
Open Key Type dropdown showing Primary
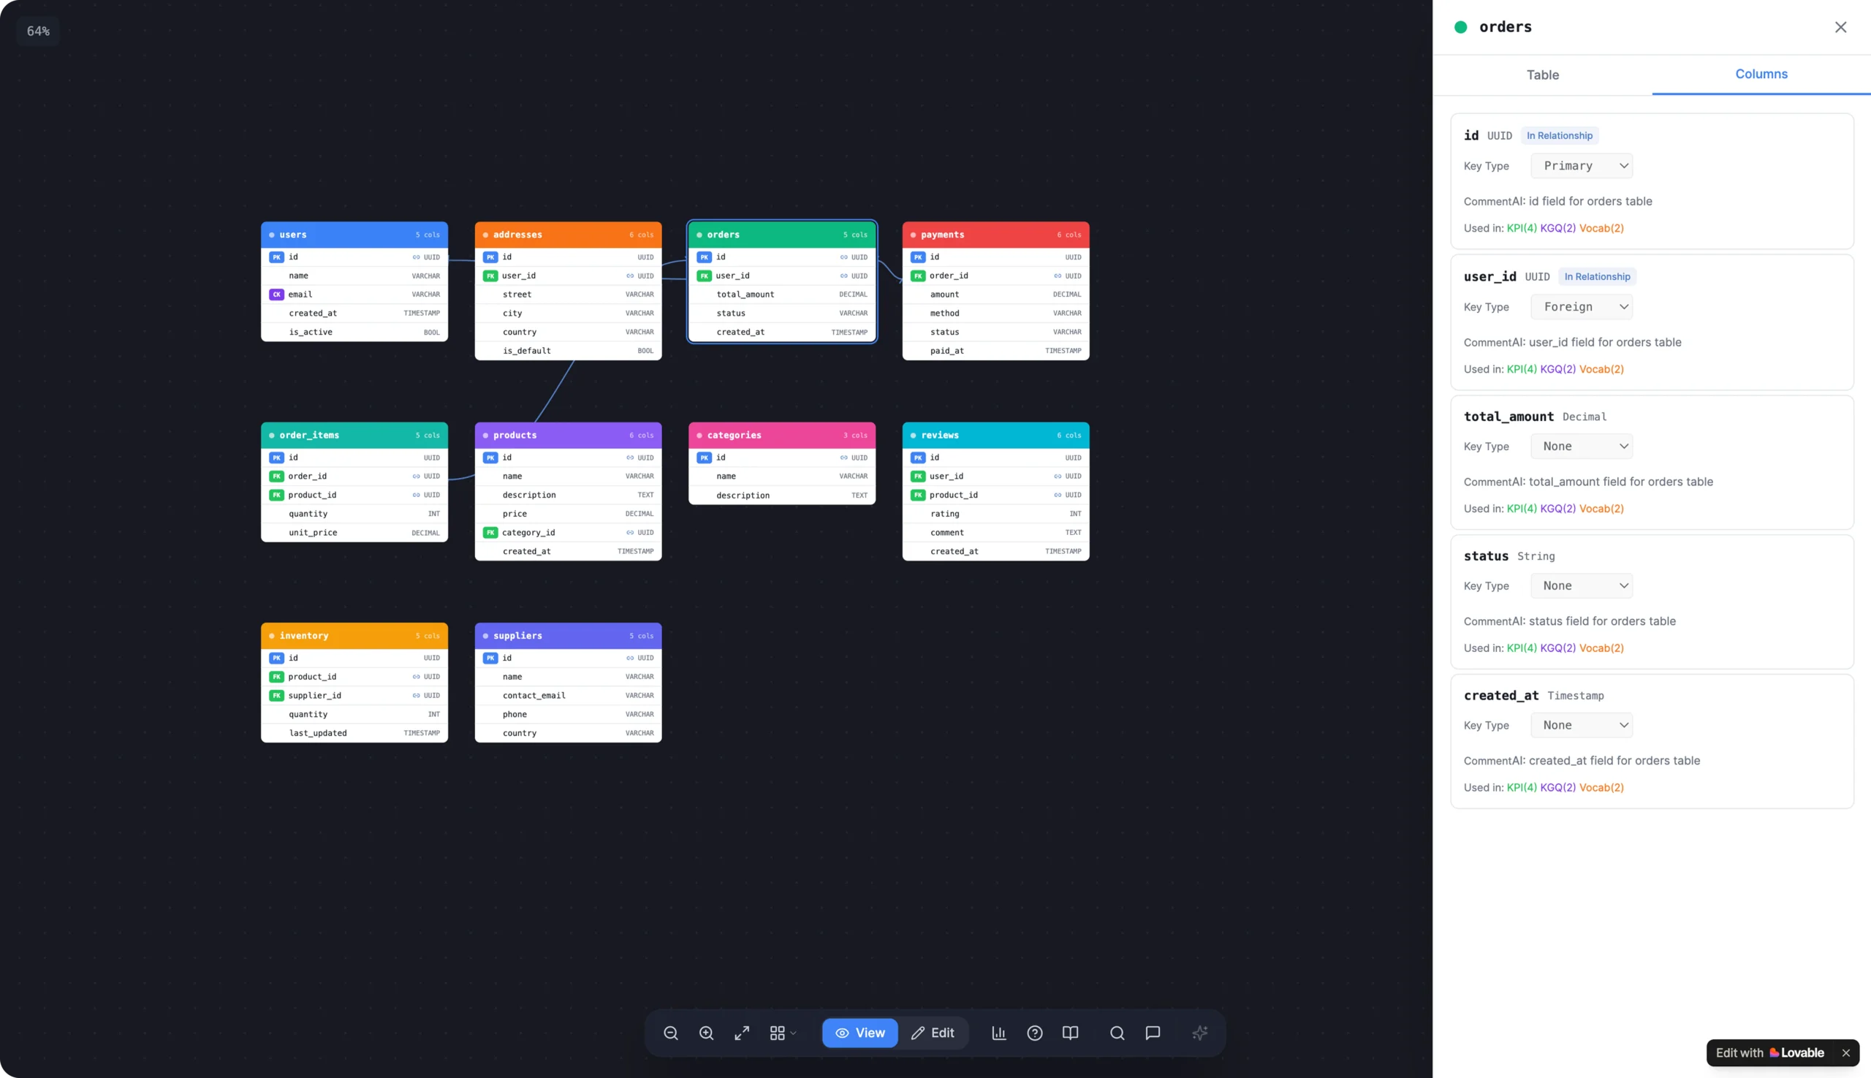(x=1582, y=166)
